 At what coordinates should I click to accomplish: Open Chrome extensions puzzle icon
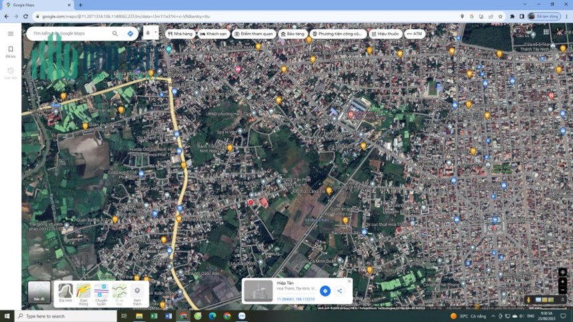[512, 17]
